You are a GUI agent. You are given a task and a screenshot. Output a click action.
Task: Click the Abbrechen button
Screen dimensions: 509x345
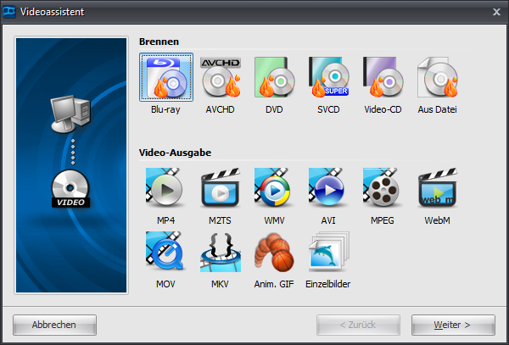[54, 325]
